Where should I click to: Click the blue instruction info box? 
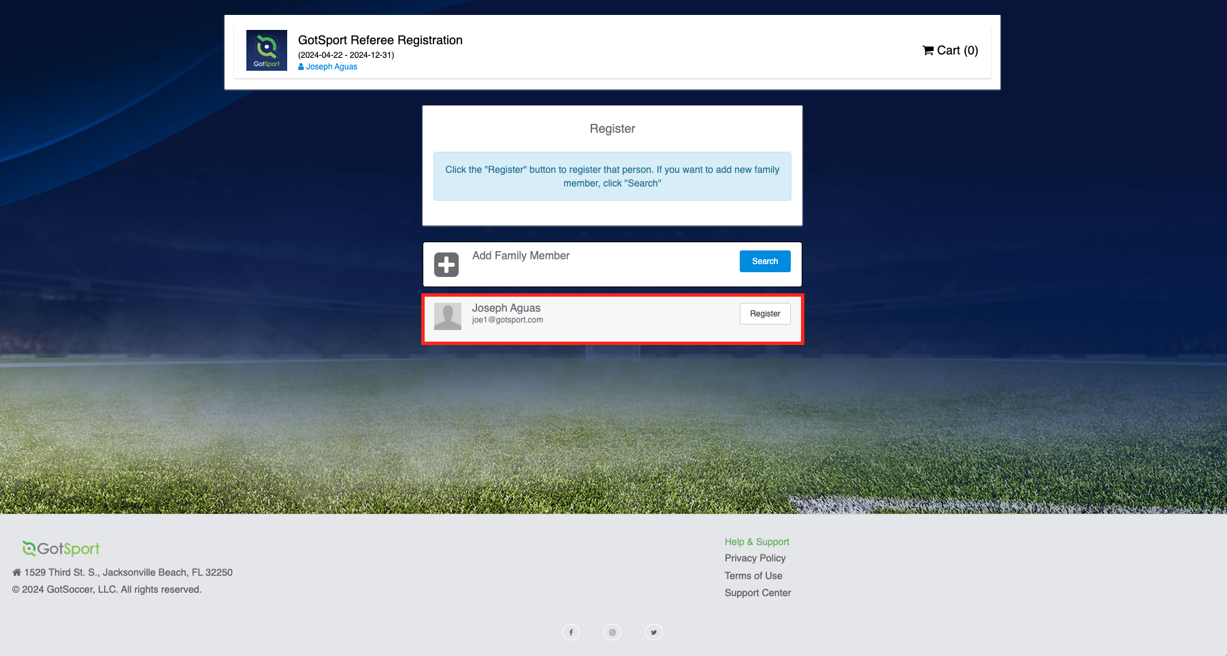(x=612, y=176)
